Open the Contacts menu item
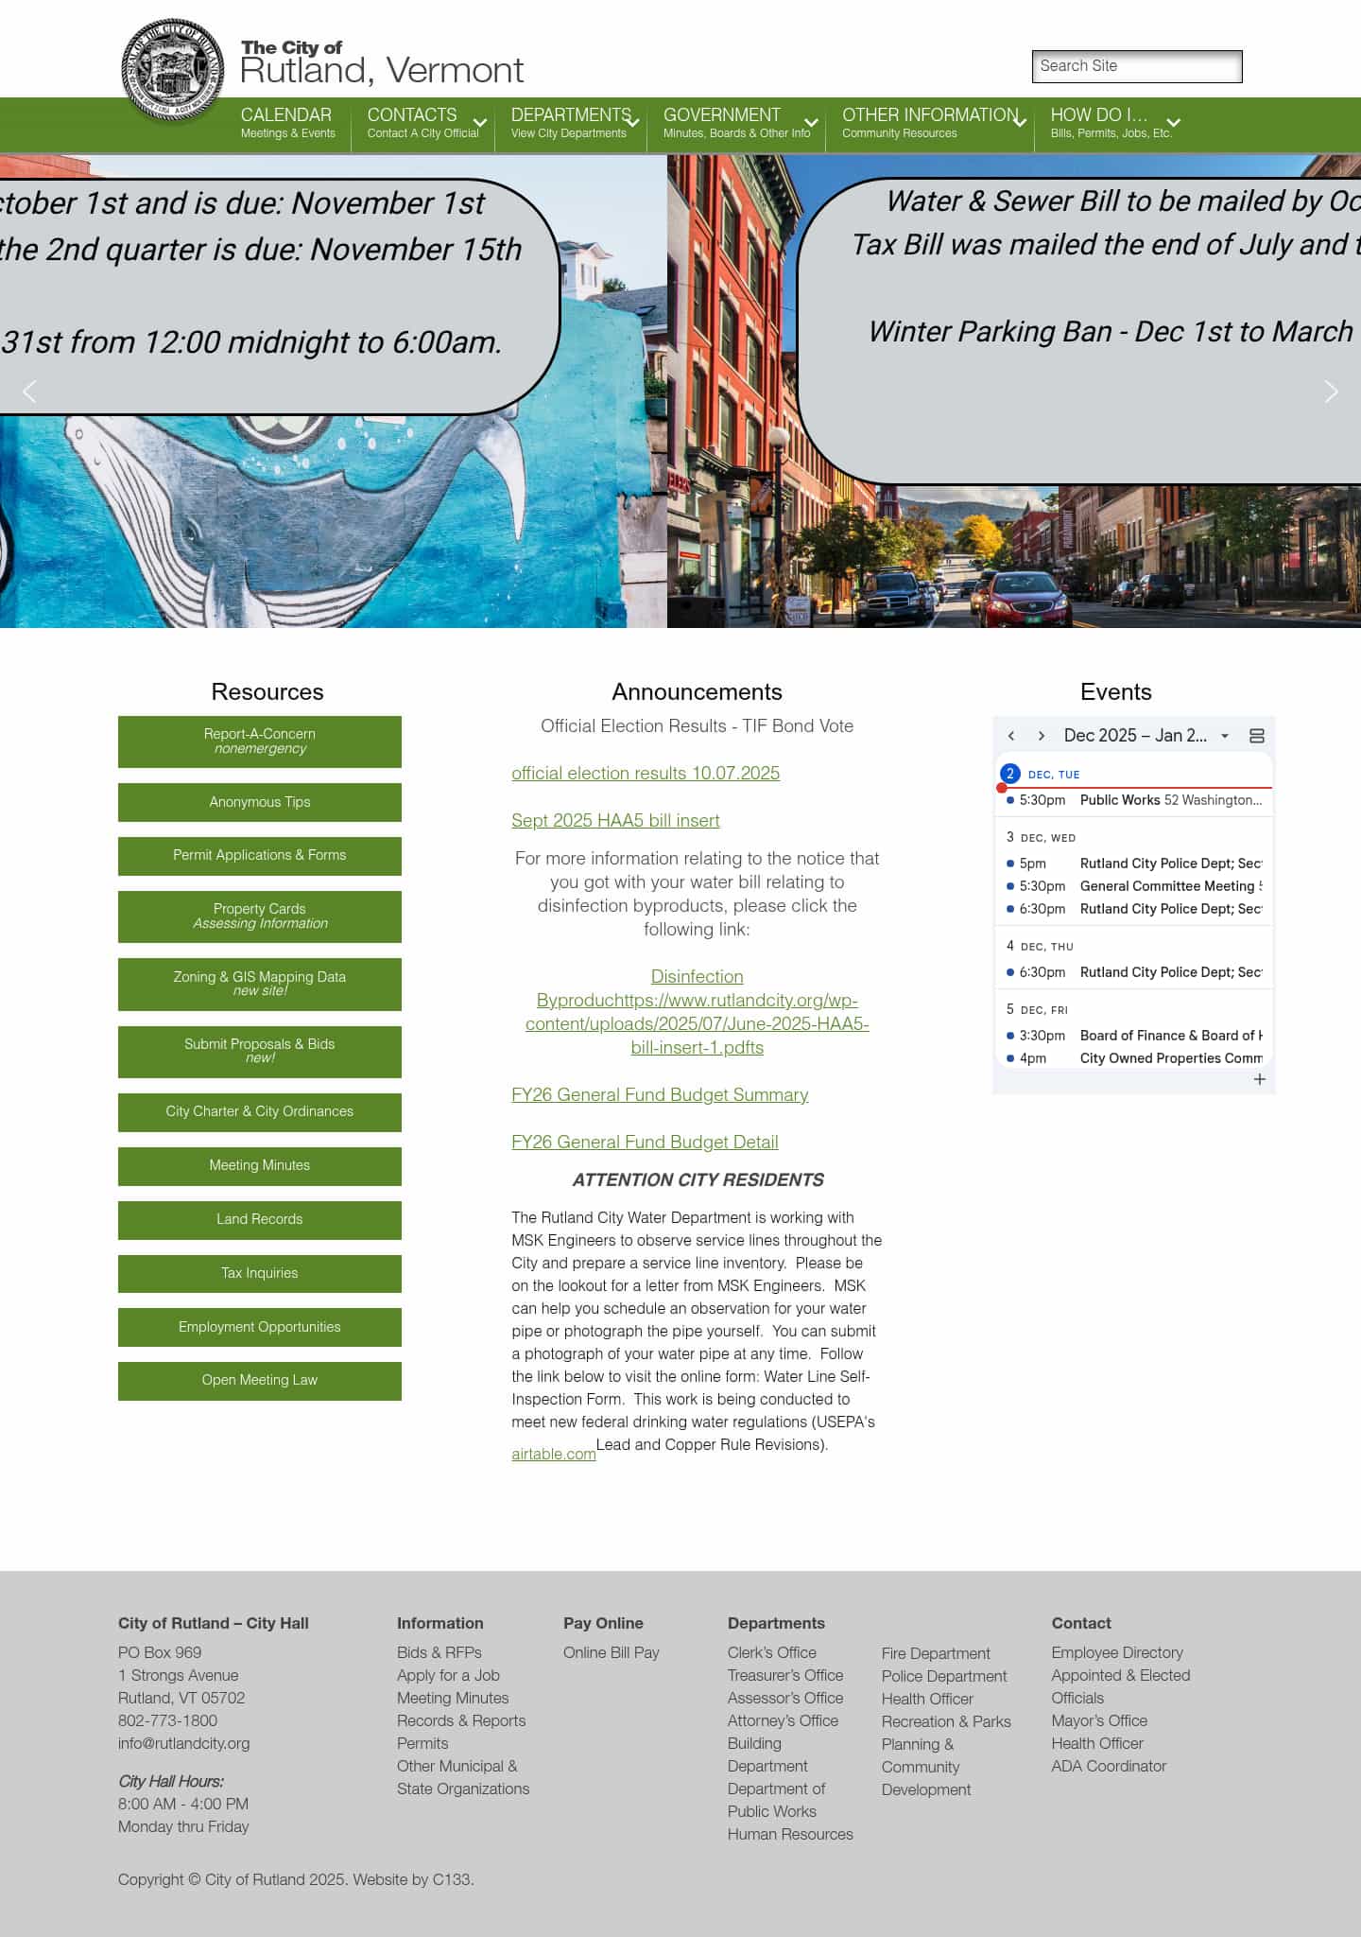Image resolution: width=1361 pixels, height=1937 pixels. click(x=422, y=123)
